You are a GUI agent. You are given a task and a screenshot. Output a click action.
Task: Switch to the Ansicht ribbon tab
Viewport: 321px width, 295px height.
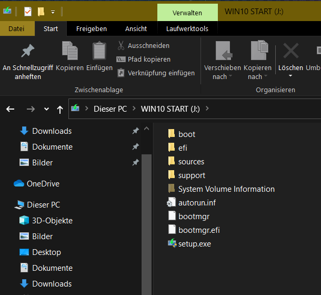136,28
